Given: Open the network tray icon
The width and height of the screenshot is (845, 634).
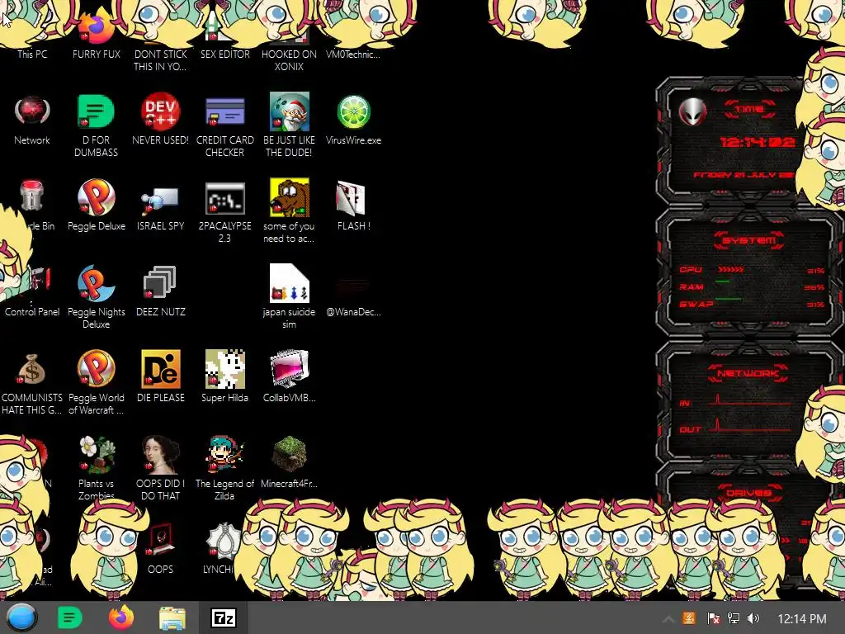Looking at the screenshot, I should tap(734, 618).
